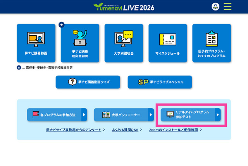Image resolution: width=248 pixels, height=166 pixels.
Task: Open 大学パンフコーナー button
Action: (124, 115)
